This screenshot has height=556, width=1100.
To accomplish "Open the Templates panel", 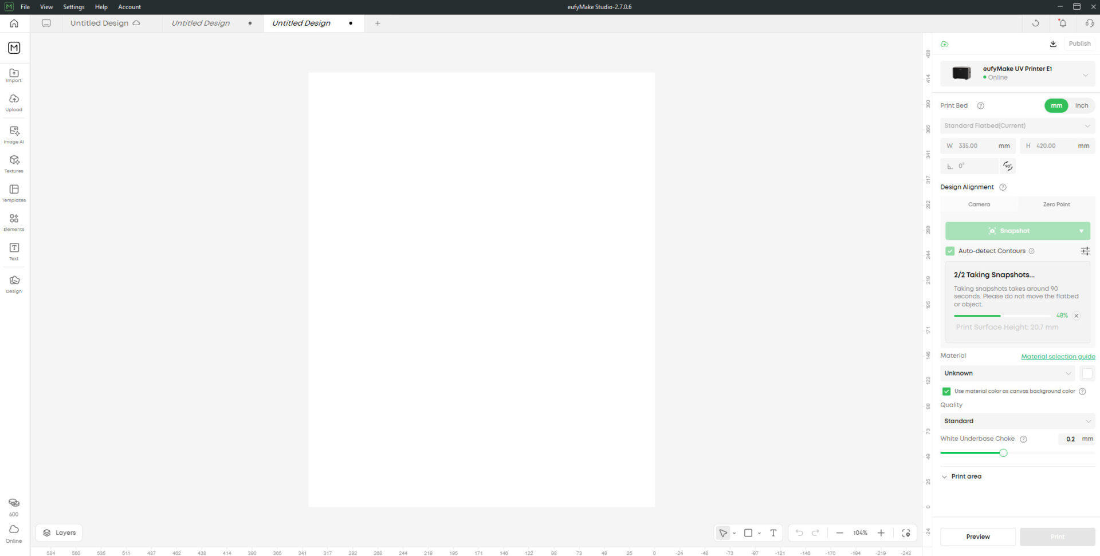I will click(x=14, y=192).
